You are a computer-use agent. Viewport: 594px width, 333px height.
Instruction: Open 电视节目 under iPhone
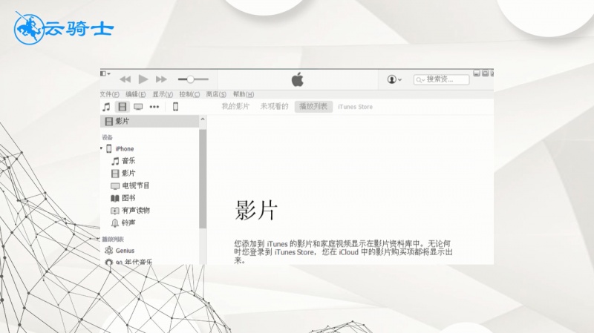(130, 186)
